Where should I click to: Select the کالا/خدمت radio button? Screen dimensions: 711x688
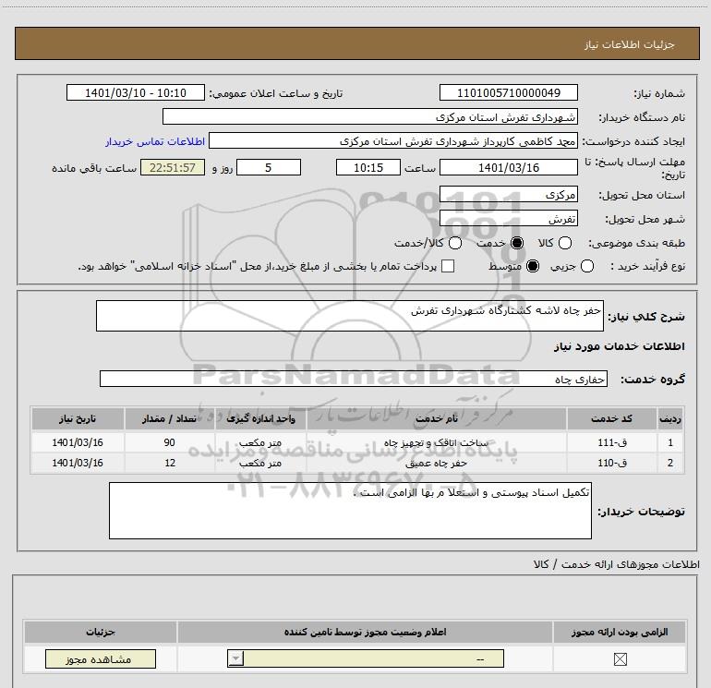coord(455,243)
